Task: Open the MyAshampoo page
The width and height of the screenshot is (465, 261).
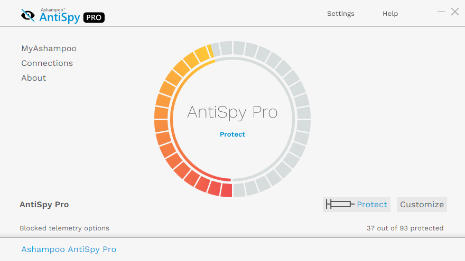Action: (49, 49)
